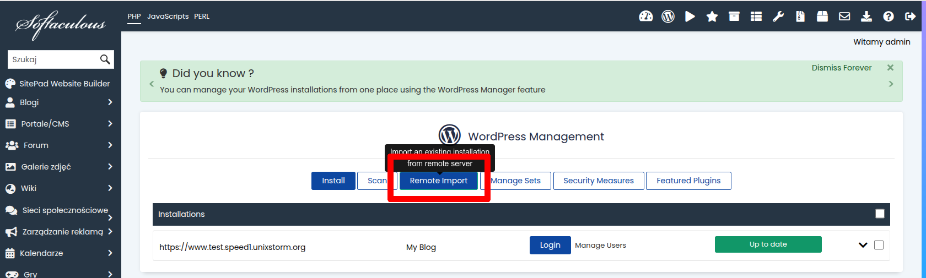Image resolution: width=926 pixels, height=278 pixels.
Task: Open email settings envelope icon
Action: tap(844, 17)
